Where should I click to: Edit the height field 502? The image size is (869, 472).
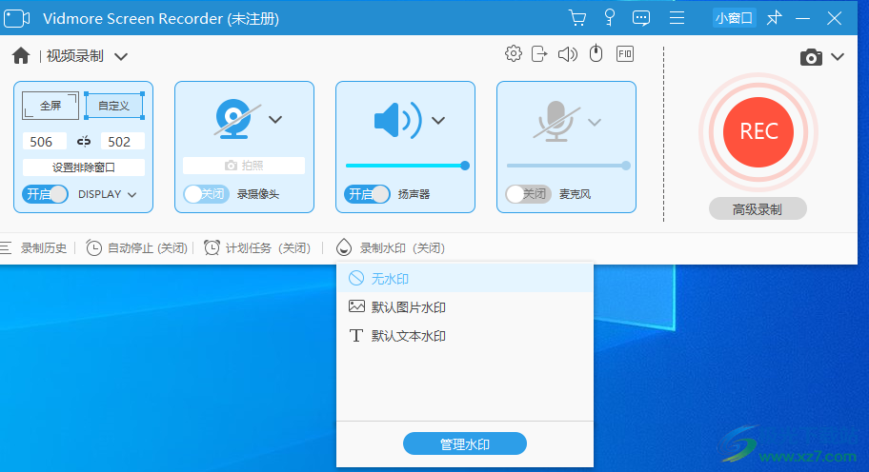tap(123, 142)
